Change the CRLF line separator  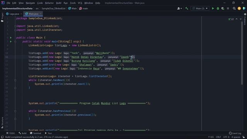click(x=218, y=137)
